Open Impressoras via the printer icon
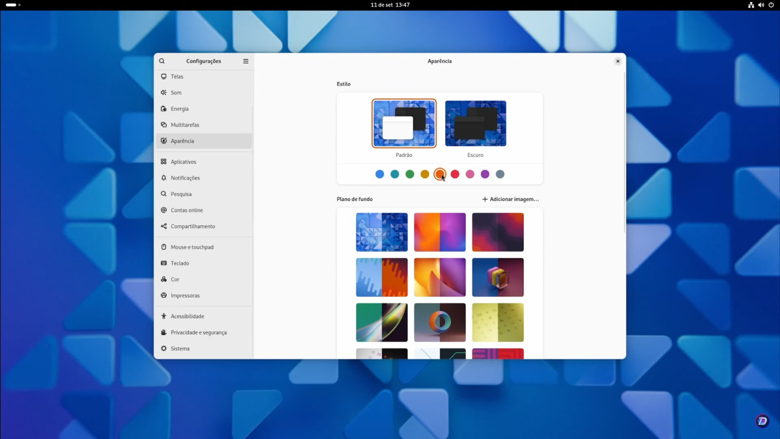This screenshot has height=439, width=780. 164,295
